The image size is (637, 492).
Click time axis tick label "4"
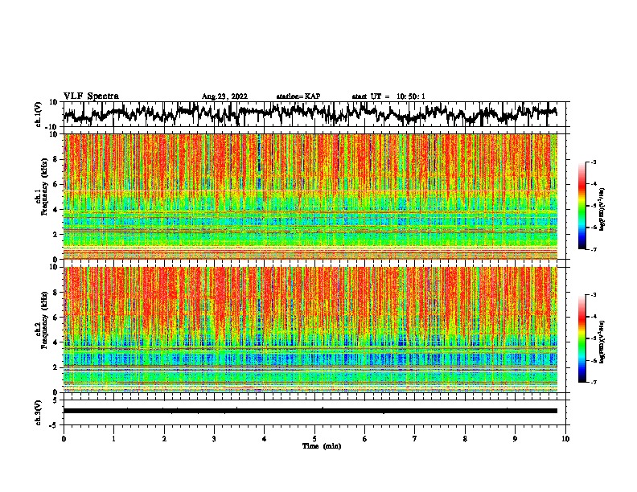coord(265,439)
